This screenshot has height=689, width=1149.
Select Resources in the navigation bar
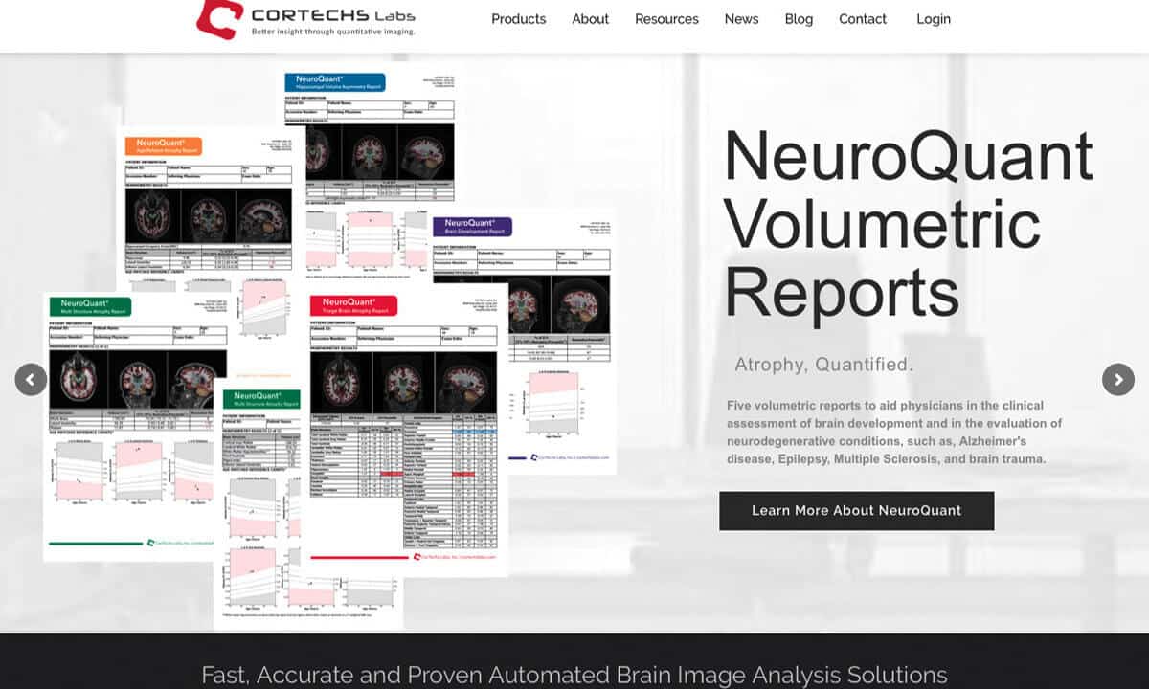[x=666, y=19]
